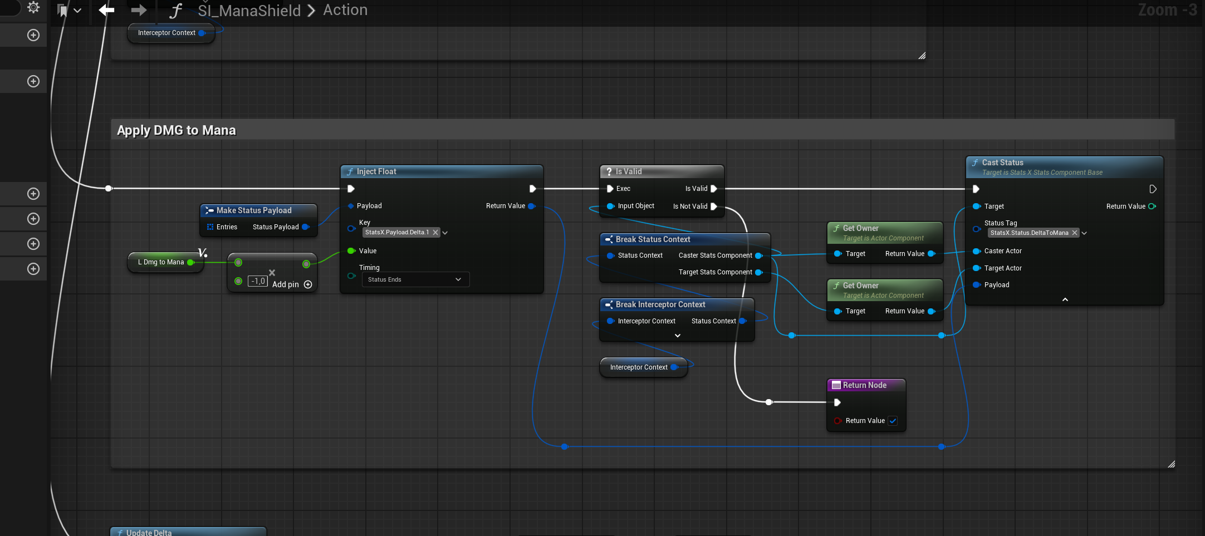
Task: Select the Action breadcrumb item
Action: [345, 10]
